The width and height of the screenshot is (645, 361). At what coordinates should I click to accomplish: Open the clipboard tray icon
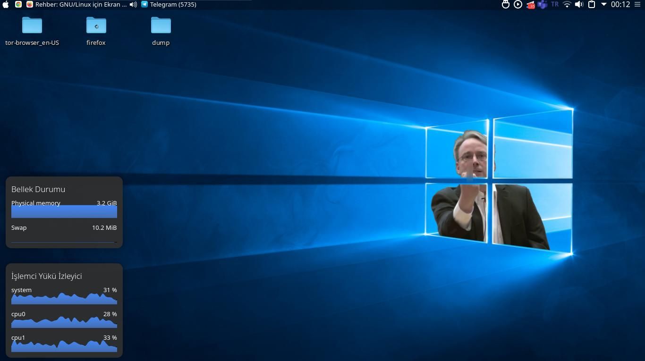592,4
